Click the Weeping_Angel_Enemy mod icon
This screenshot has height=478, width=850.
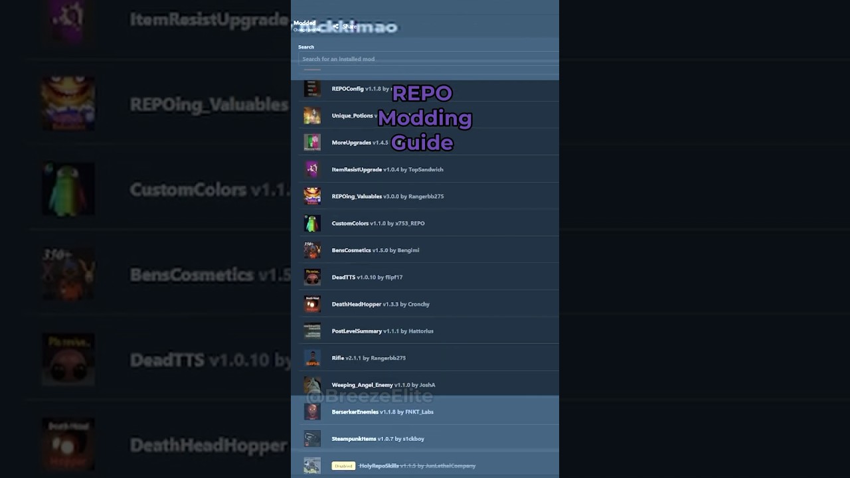pos(312,385)
